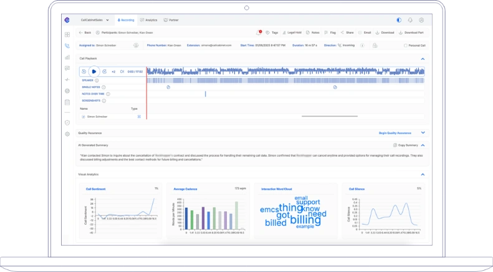Switch to the Recording tab

[126, 20]
